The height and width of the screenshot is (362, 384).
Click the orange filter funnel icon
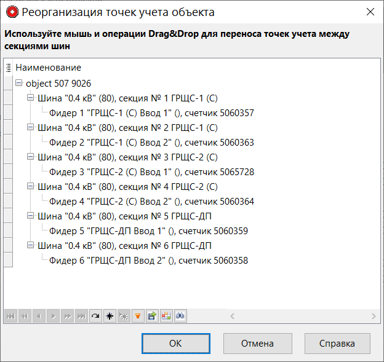[138, 316]
